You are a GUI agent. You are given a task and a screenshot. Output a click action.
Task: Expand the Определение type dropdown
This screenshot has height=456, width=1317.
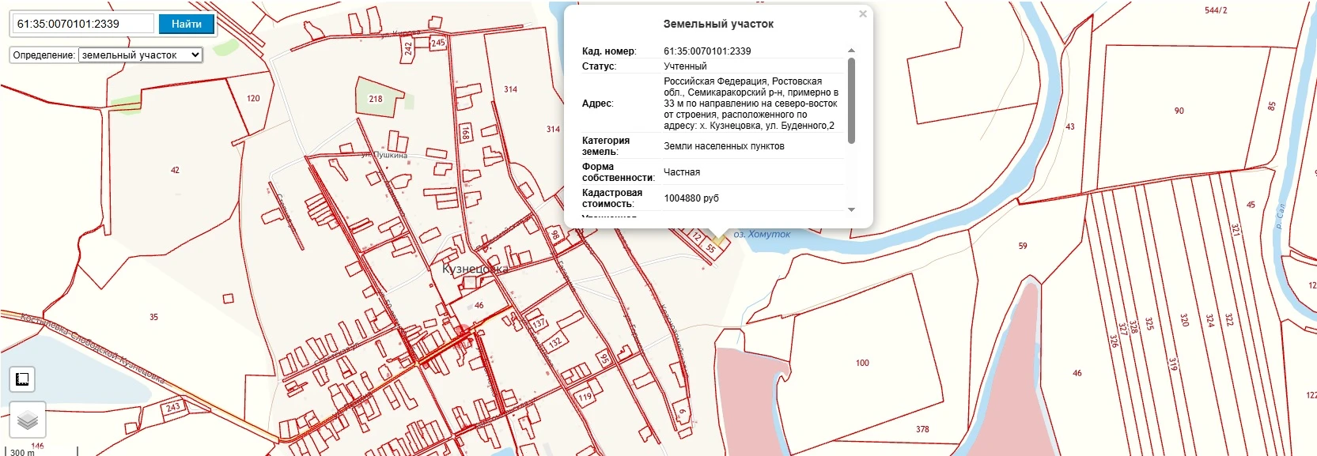tap(141, 55)
